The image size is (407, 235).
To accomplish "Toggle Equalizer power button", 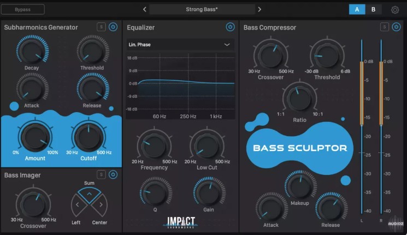I will point(230,27).
